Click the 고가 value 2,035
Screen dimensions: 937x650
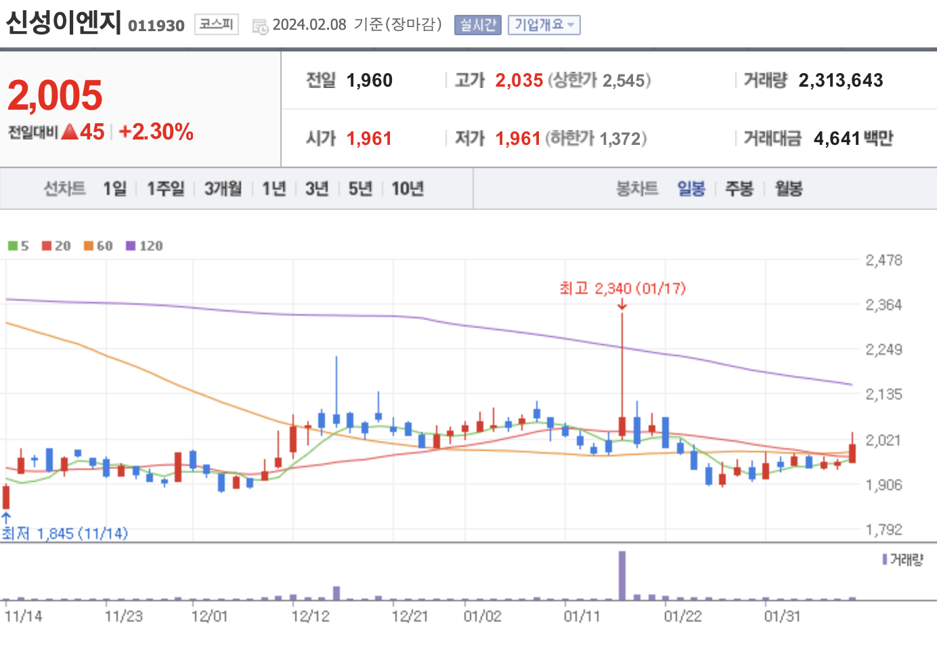pyautogui.click(x=519, y=81)
